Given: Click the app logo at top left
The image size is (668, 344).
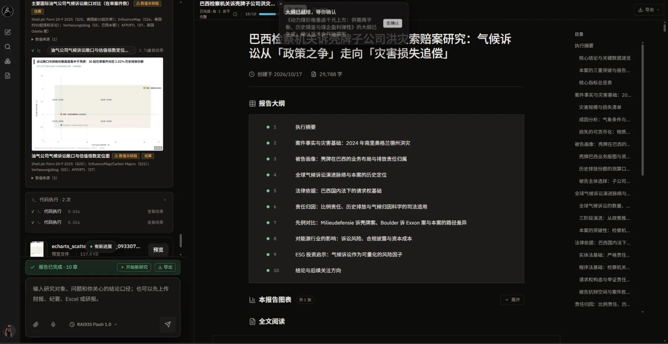Looking at the screenshot, I should 7,11.
